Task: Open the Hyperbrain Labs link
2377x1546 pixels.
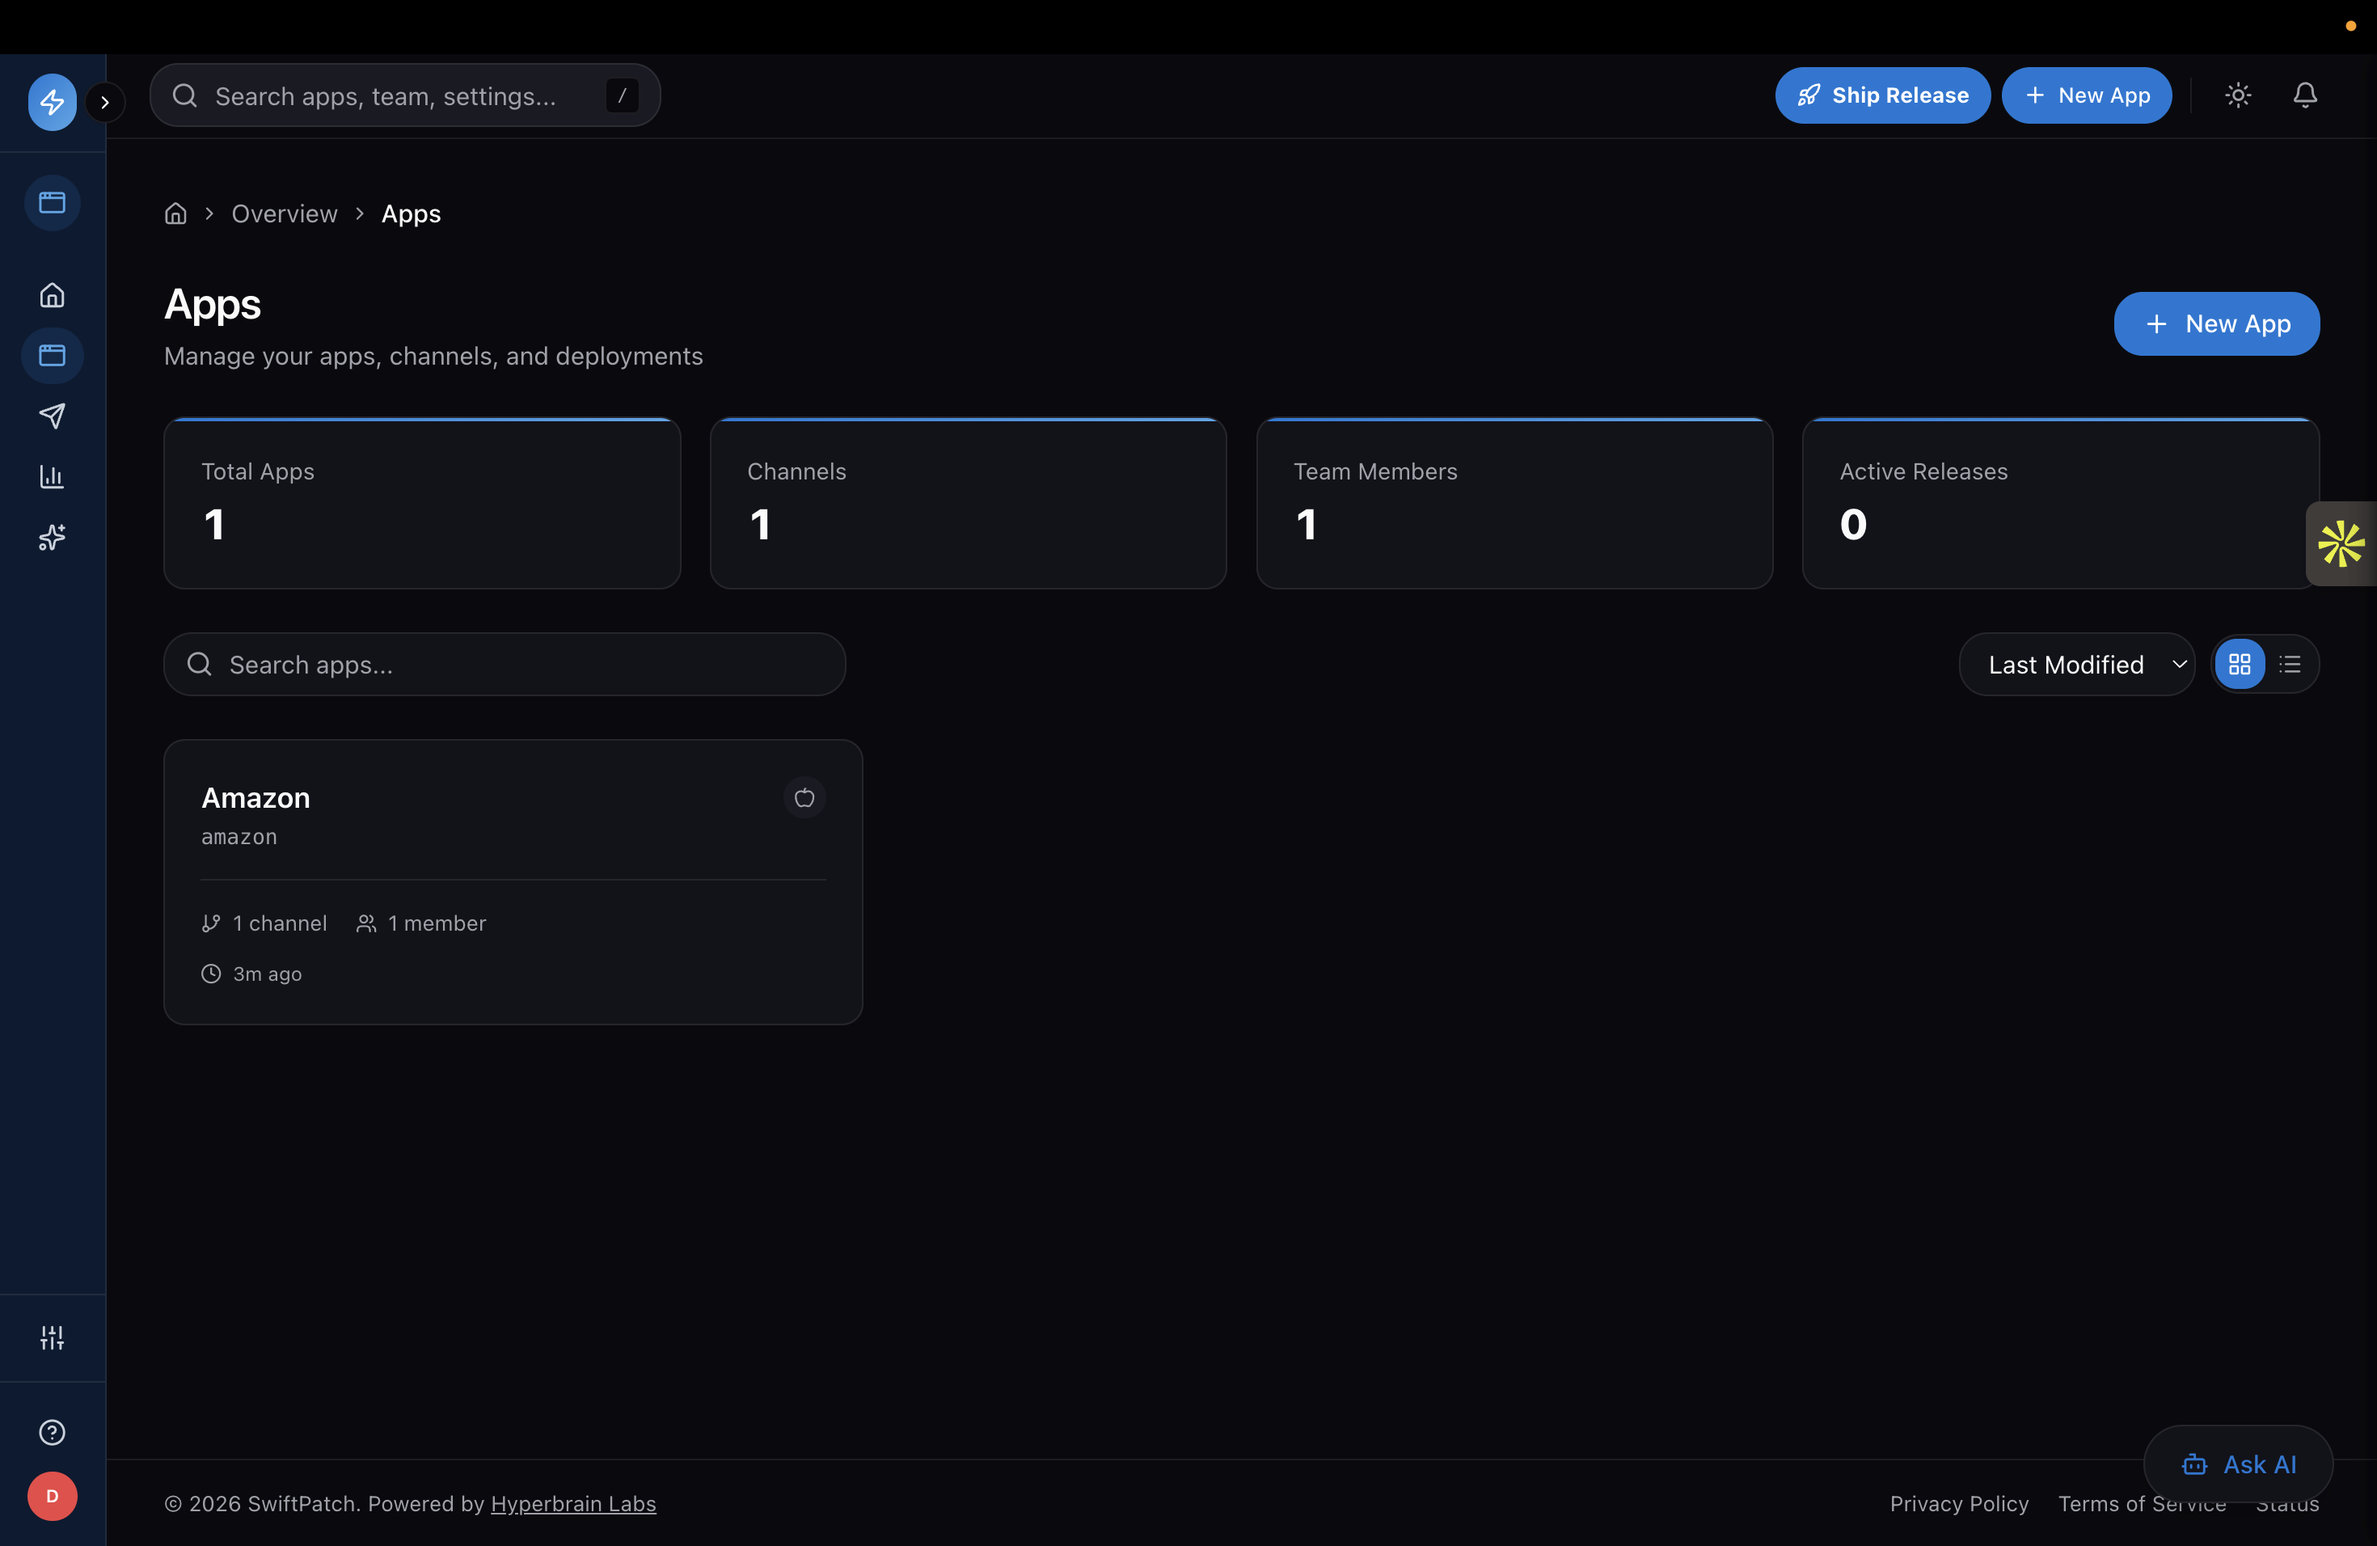Action: (573, 1503)
